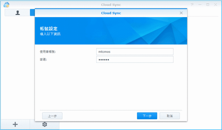
Task: Click the 使用者帳號 label
Action: tap(48, 52)
